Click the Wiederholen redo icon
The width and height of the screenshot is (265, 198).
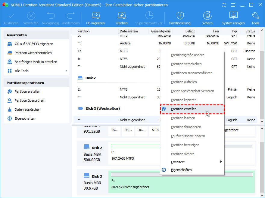[70, 16]
